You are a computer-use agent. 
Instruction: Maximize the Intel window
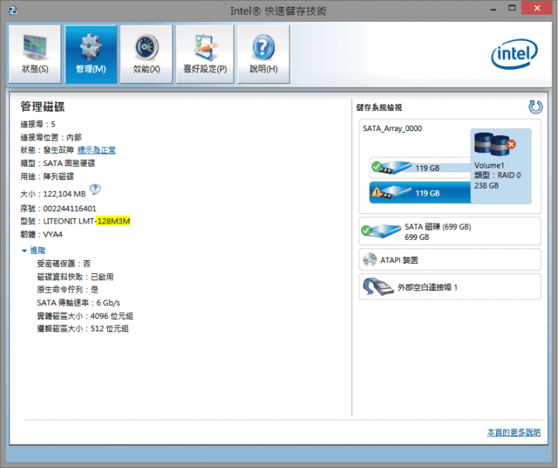(512, 9)
